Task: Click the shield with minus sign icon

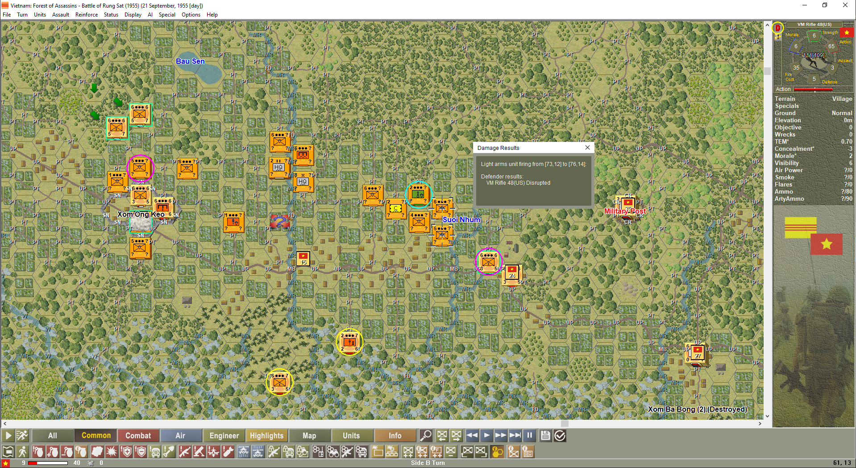Action: click(x=141, y=452)
